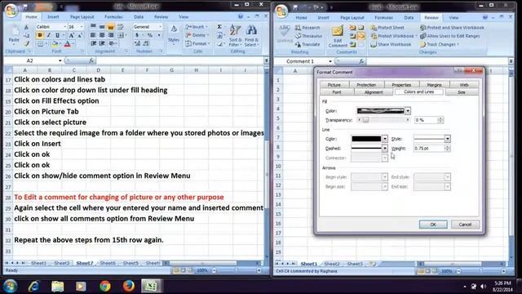Select Sheet2 tab in right workbook
The image size is (522, 294).
[x=332, y=264]
